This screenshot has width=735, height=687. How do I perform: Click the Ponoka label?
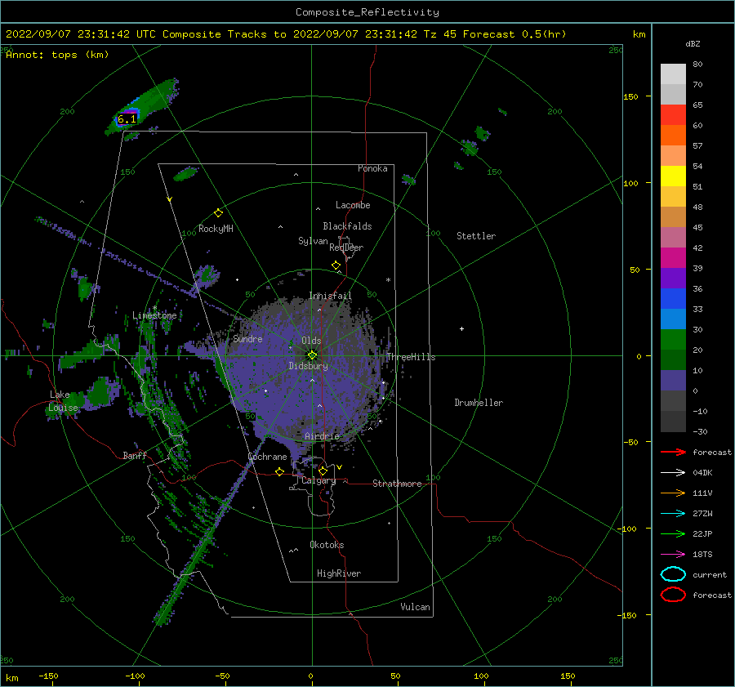pyautogui.click(x=372, y=168)
